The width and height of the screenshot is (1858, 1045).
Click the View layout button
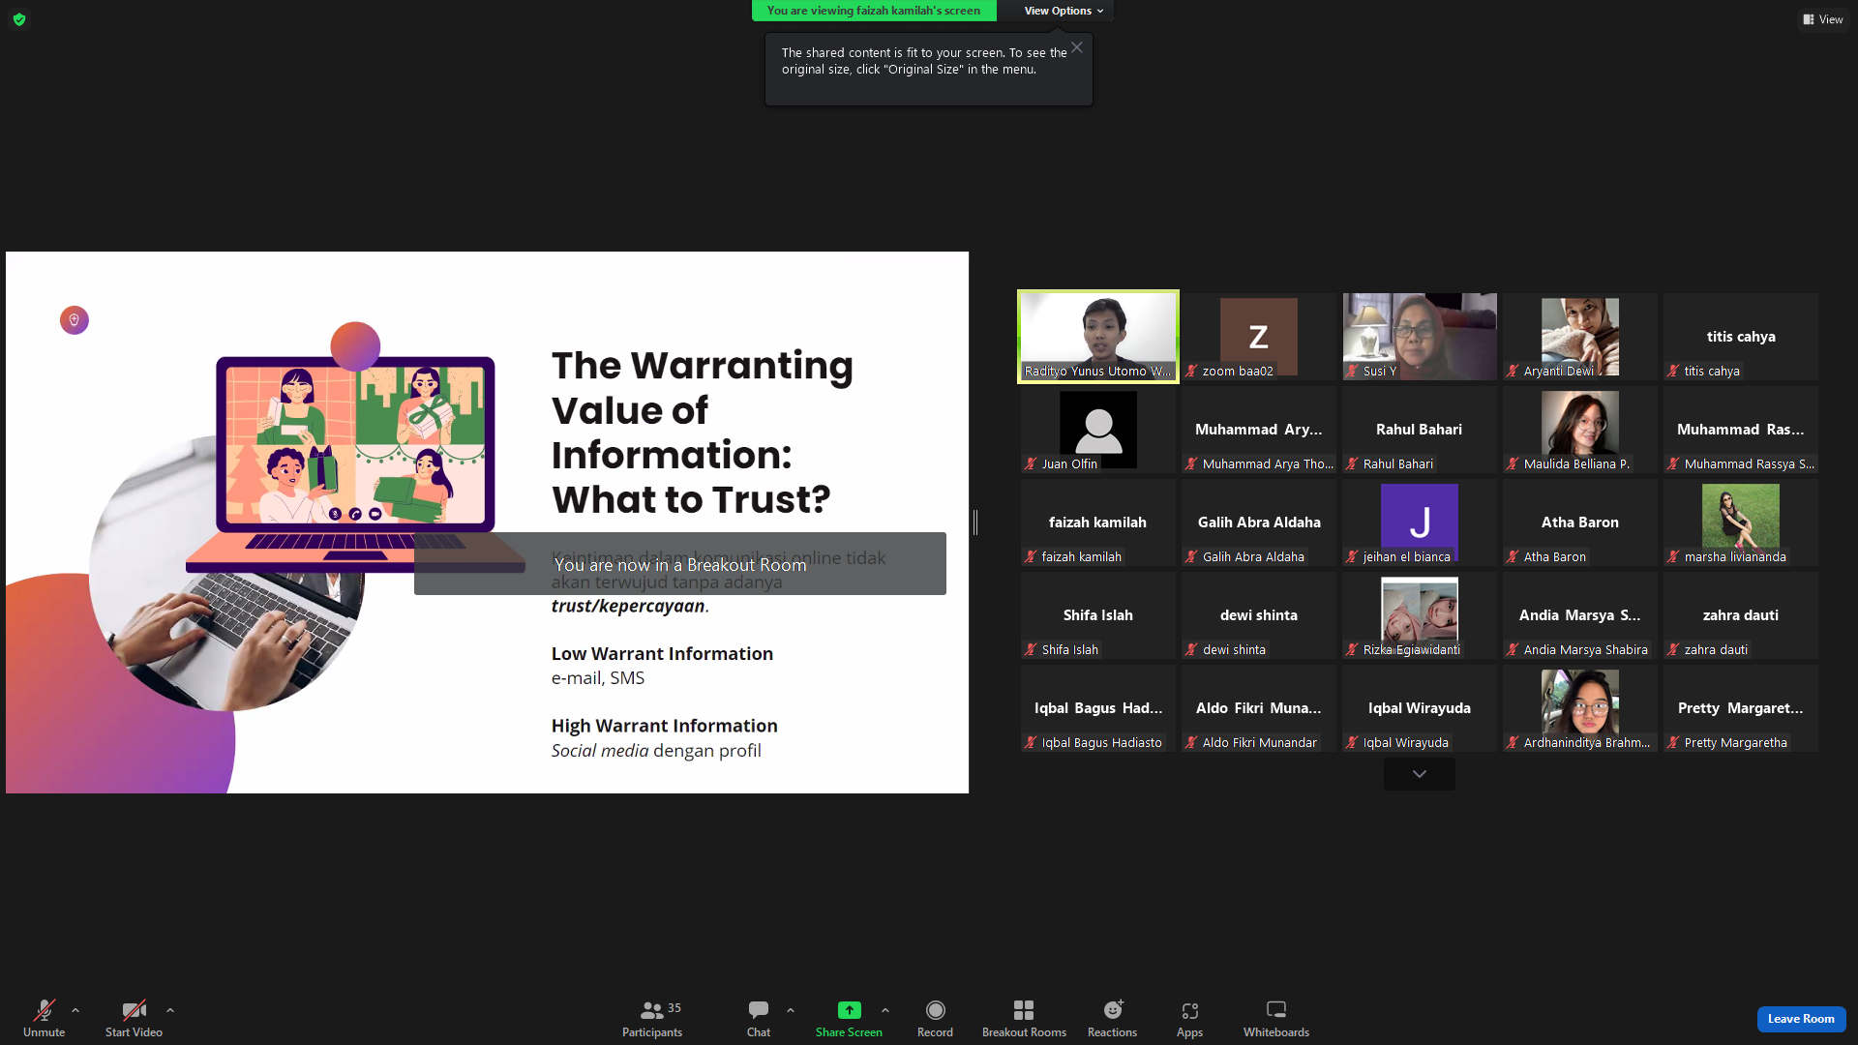click(x=1823, y=19)
